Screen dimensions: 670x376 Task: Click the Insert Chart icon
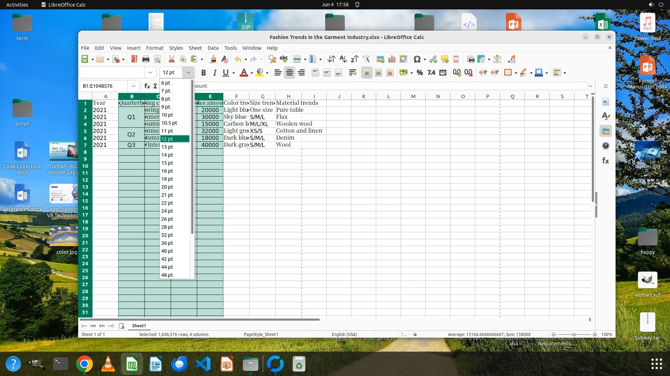coord(392,59)
